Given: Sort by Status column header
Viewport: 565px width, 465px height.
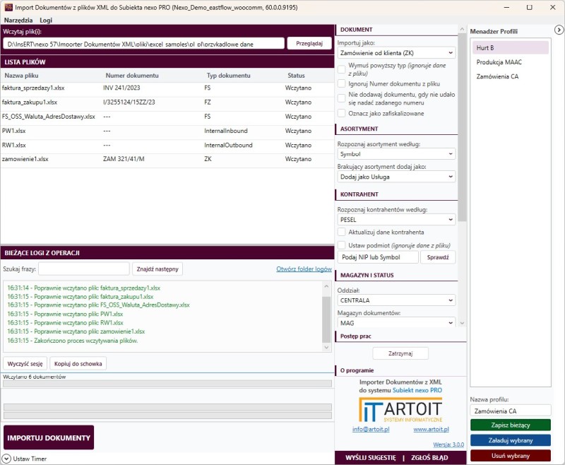Looking at the screenshot, I should coord(296,76).
